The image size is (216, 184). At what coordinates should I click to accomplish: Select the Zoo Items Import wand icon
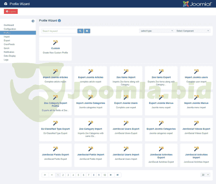coord(126,71)
